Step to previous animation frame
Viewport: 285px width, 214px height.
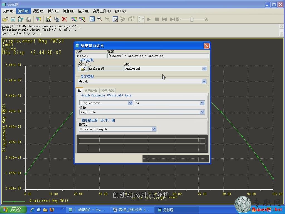click(164, 19)
